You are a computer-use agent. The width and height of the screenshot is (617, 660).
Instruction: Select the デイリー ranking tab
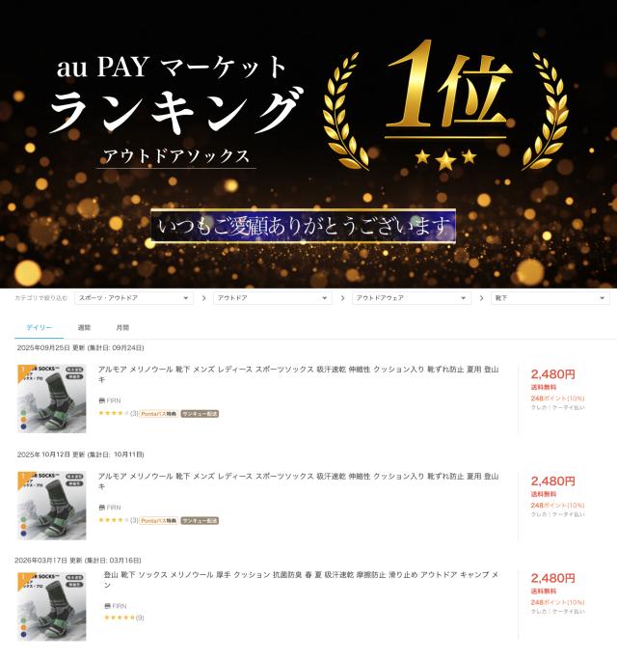click(40, 327)
